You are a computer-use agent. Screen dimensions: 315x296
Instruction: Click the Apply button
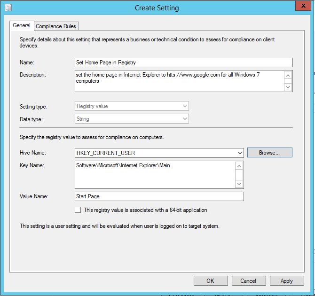(x=287, y=280)
